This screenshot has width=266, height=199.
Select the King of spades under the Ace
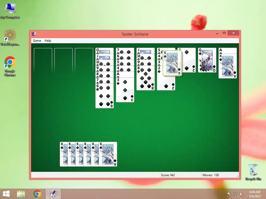pos(228,66)
